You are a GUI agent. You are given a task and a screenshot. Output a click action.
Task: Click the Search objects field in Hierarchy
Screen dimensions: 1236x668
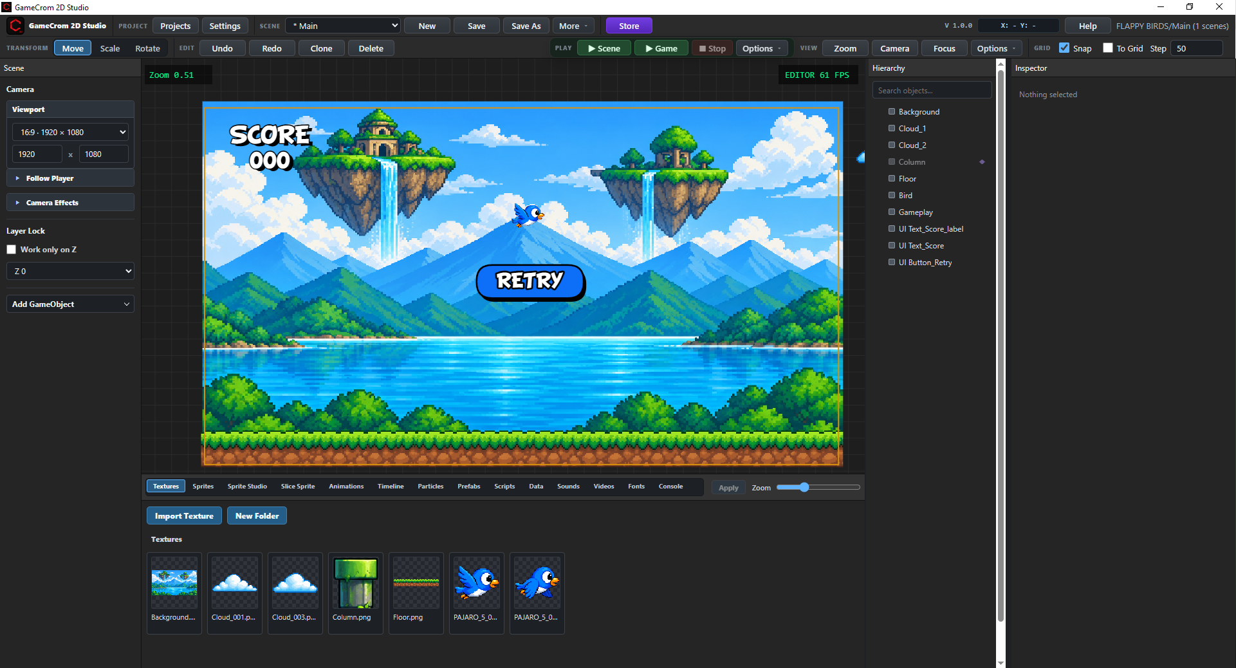932,90
